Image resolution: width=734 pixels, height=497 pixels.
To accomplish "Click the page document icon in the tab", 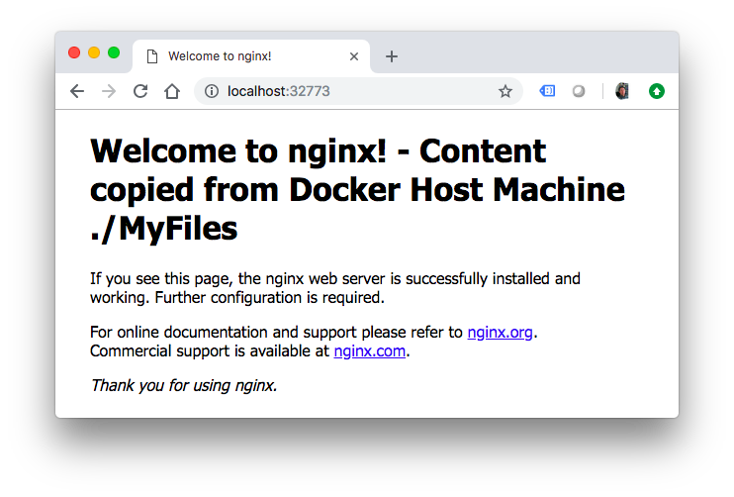I will (152, 56).
